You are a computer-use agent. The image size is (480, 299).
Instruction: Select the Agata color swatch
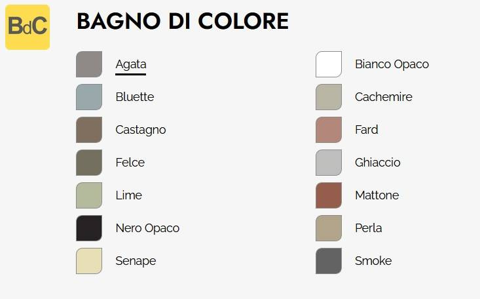point(89,64)
